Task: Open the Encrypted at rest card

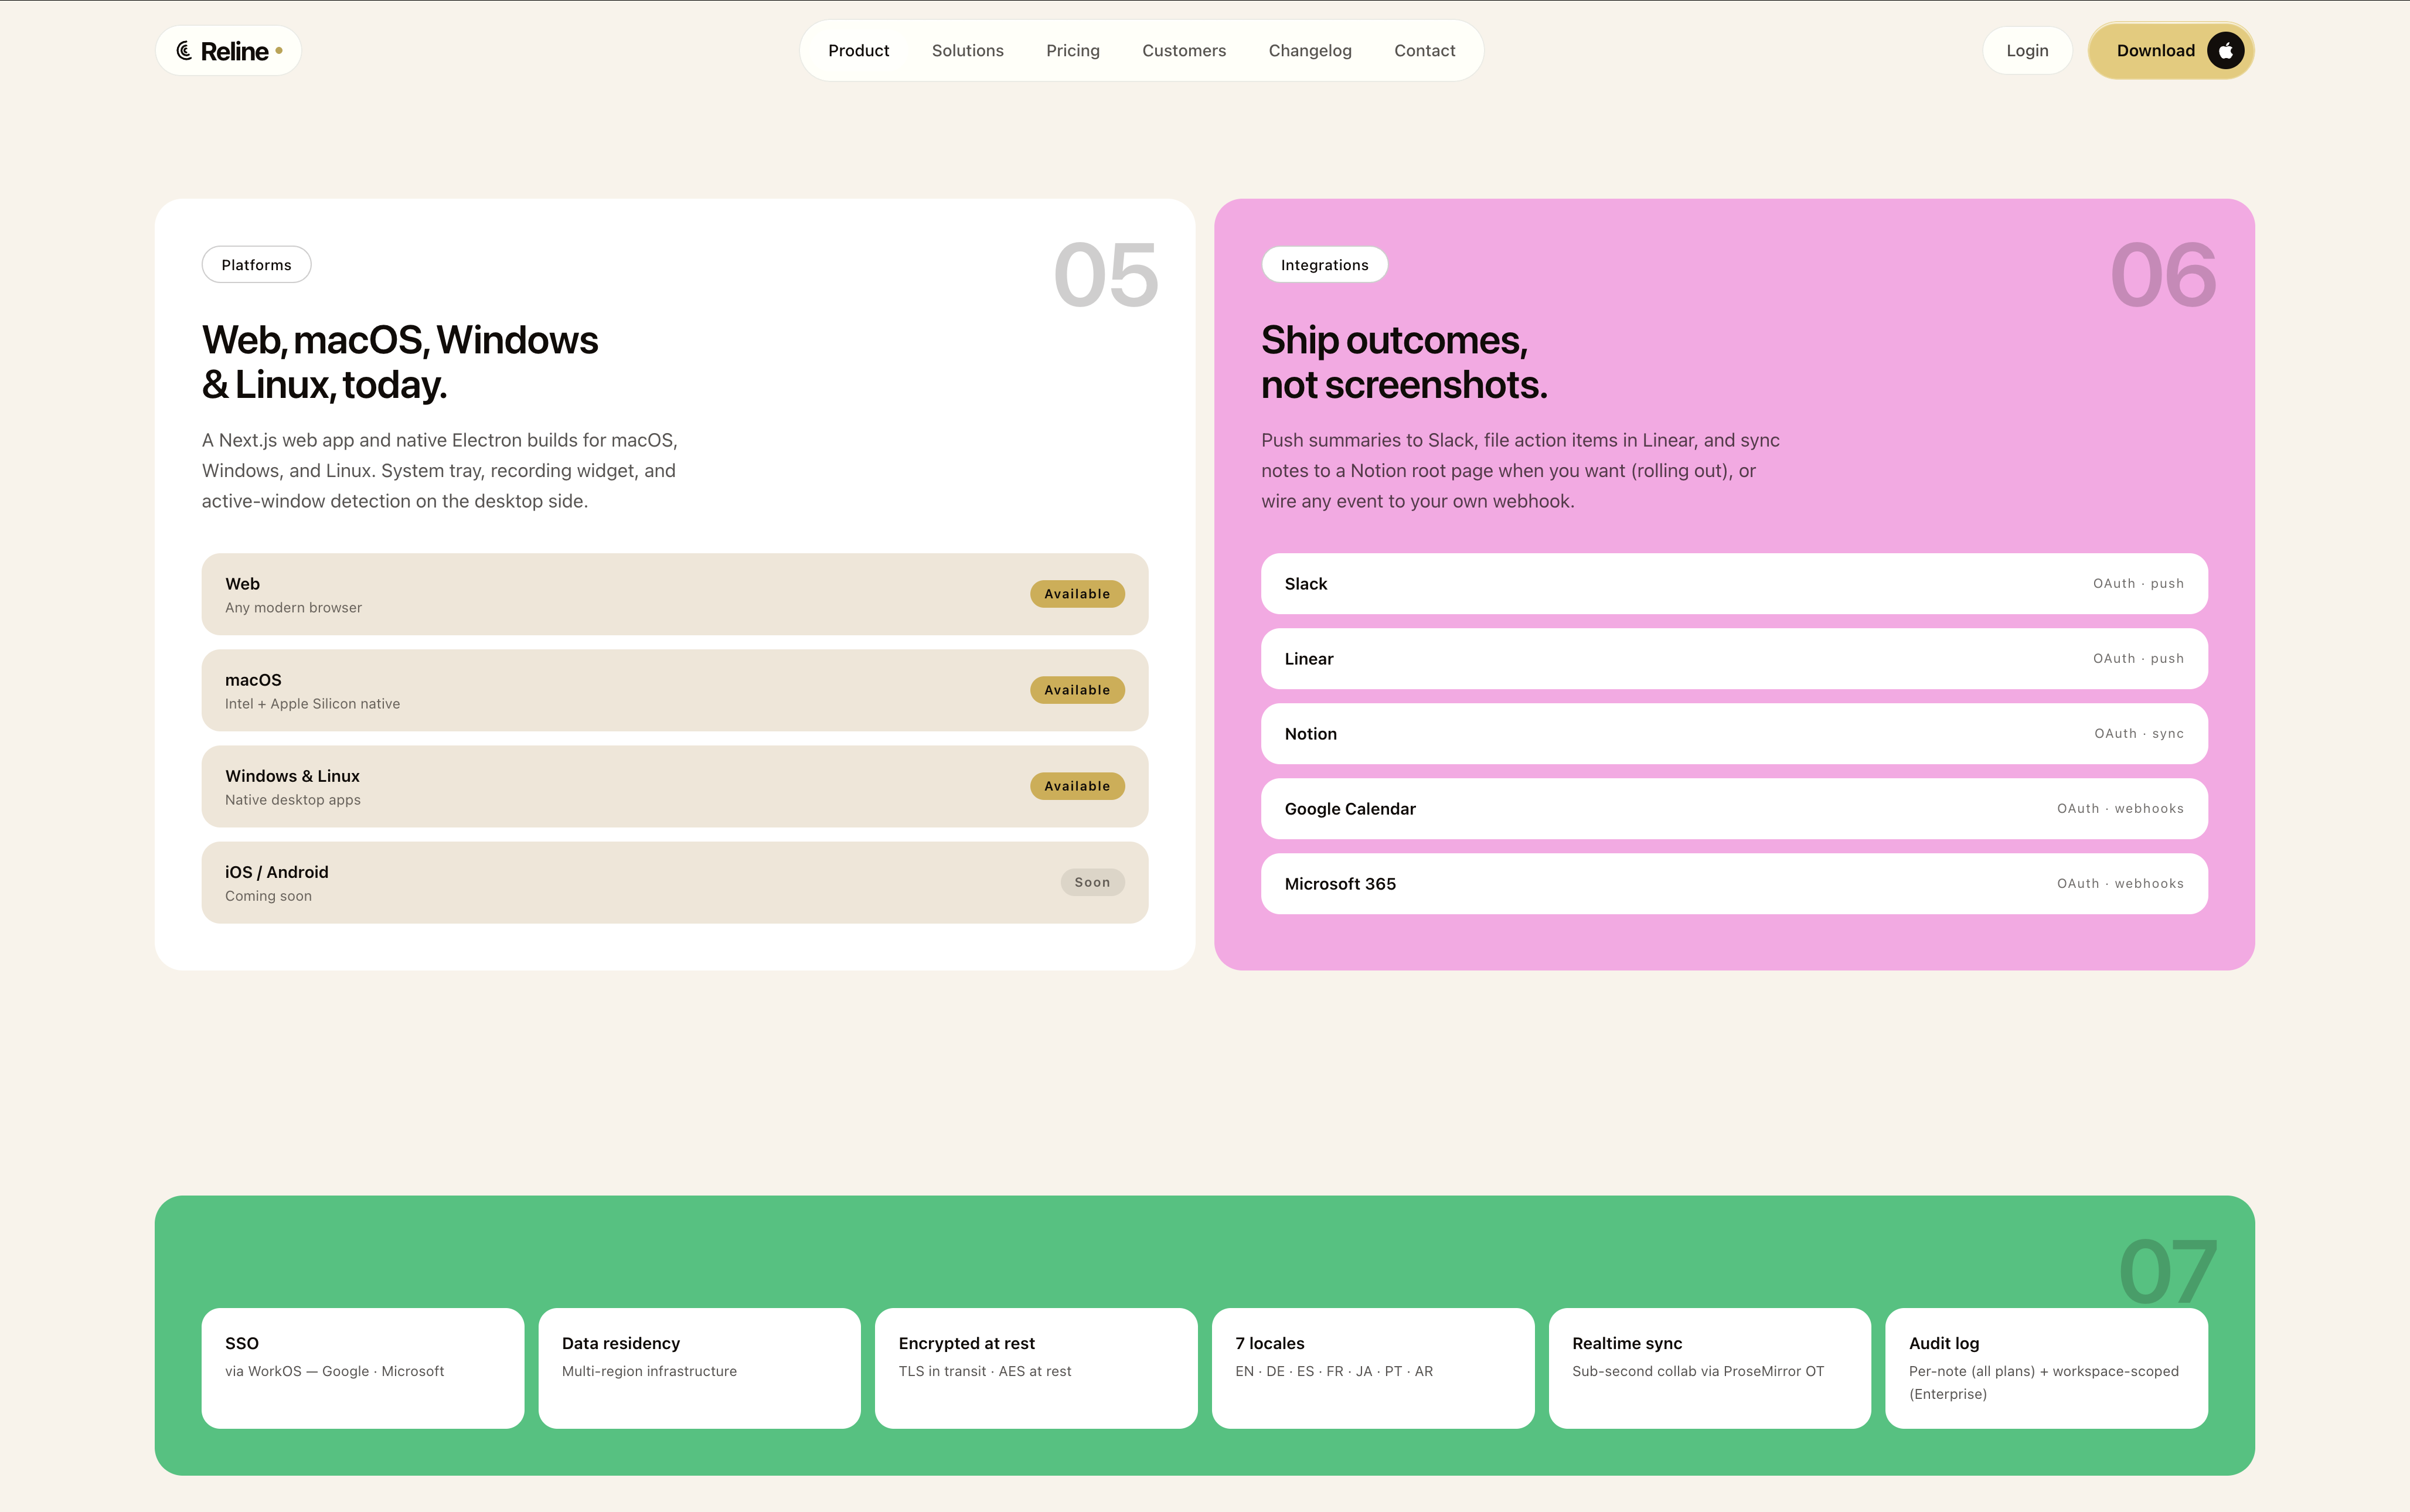Action: pos(1036,1368)
